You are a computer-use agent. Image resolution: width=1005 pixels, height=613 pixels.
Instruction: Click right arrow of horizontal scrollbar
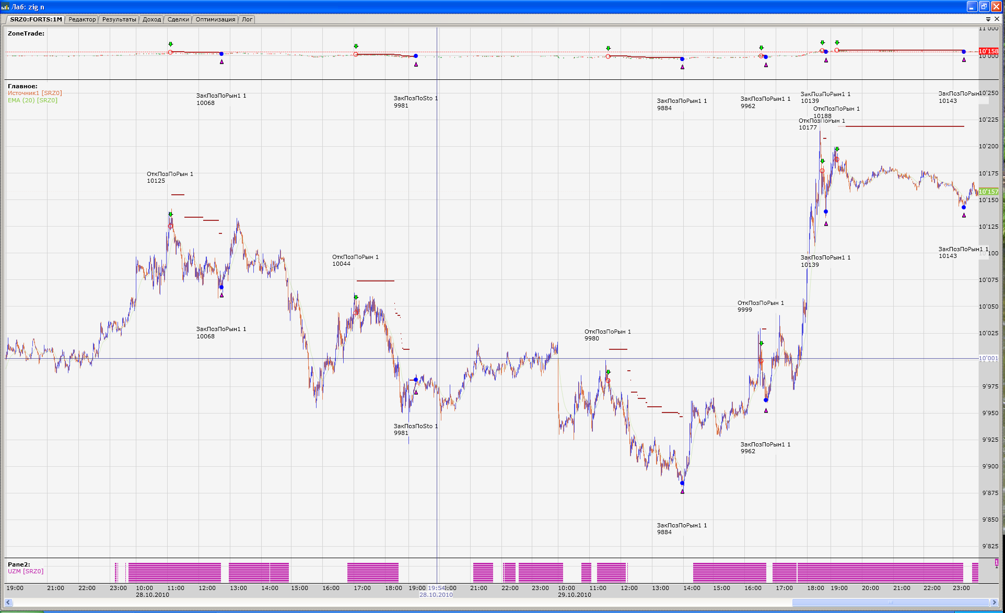click(995, 603)
